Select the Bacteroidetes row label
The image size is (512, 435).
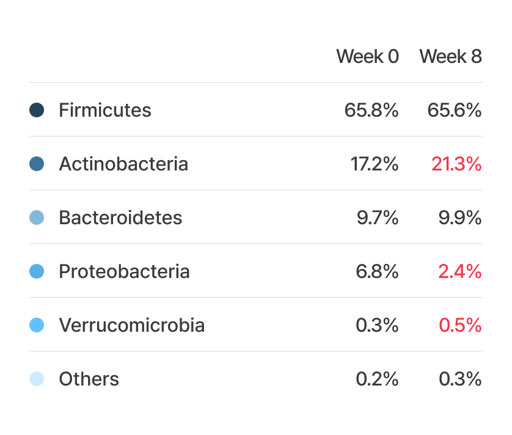[120, 217]
